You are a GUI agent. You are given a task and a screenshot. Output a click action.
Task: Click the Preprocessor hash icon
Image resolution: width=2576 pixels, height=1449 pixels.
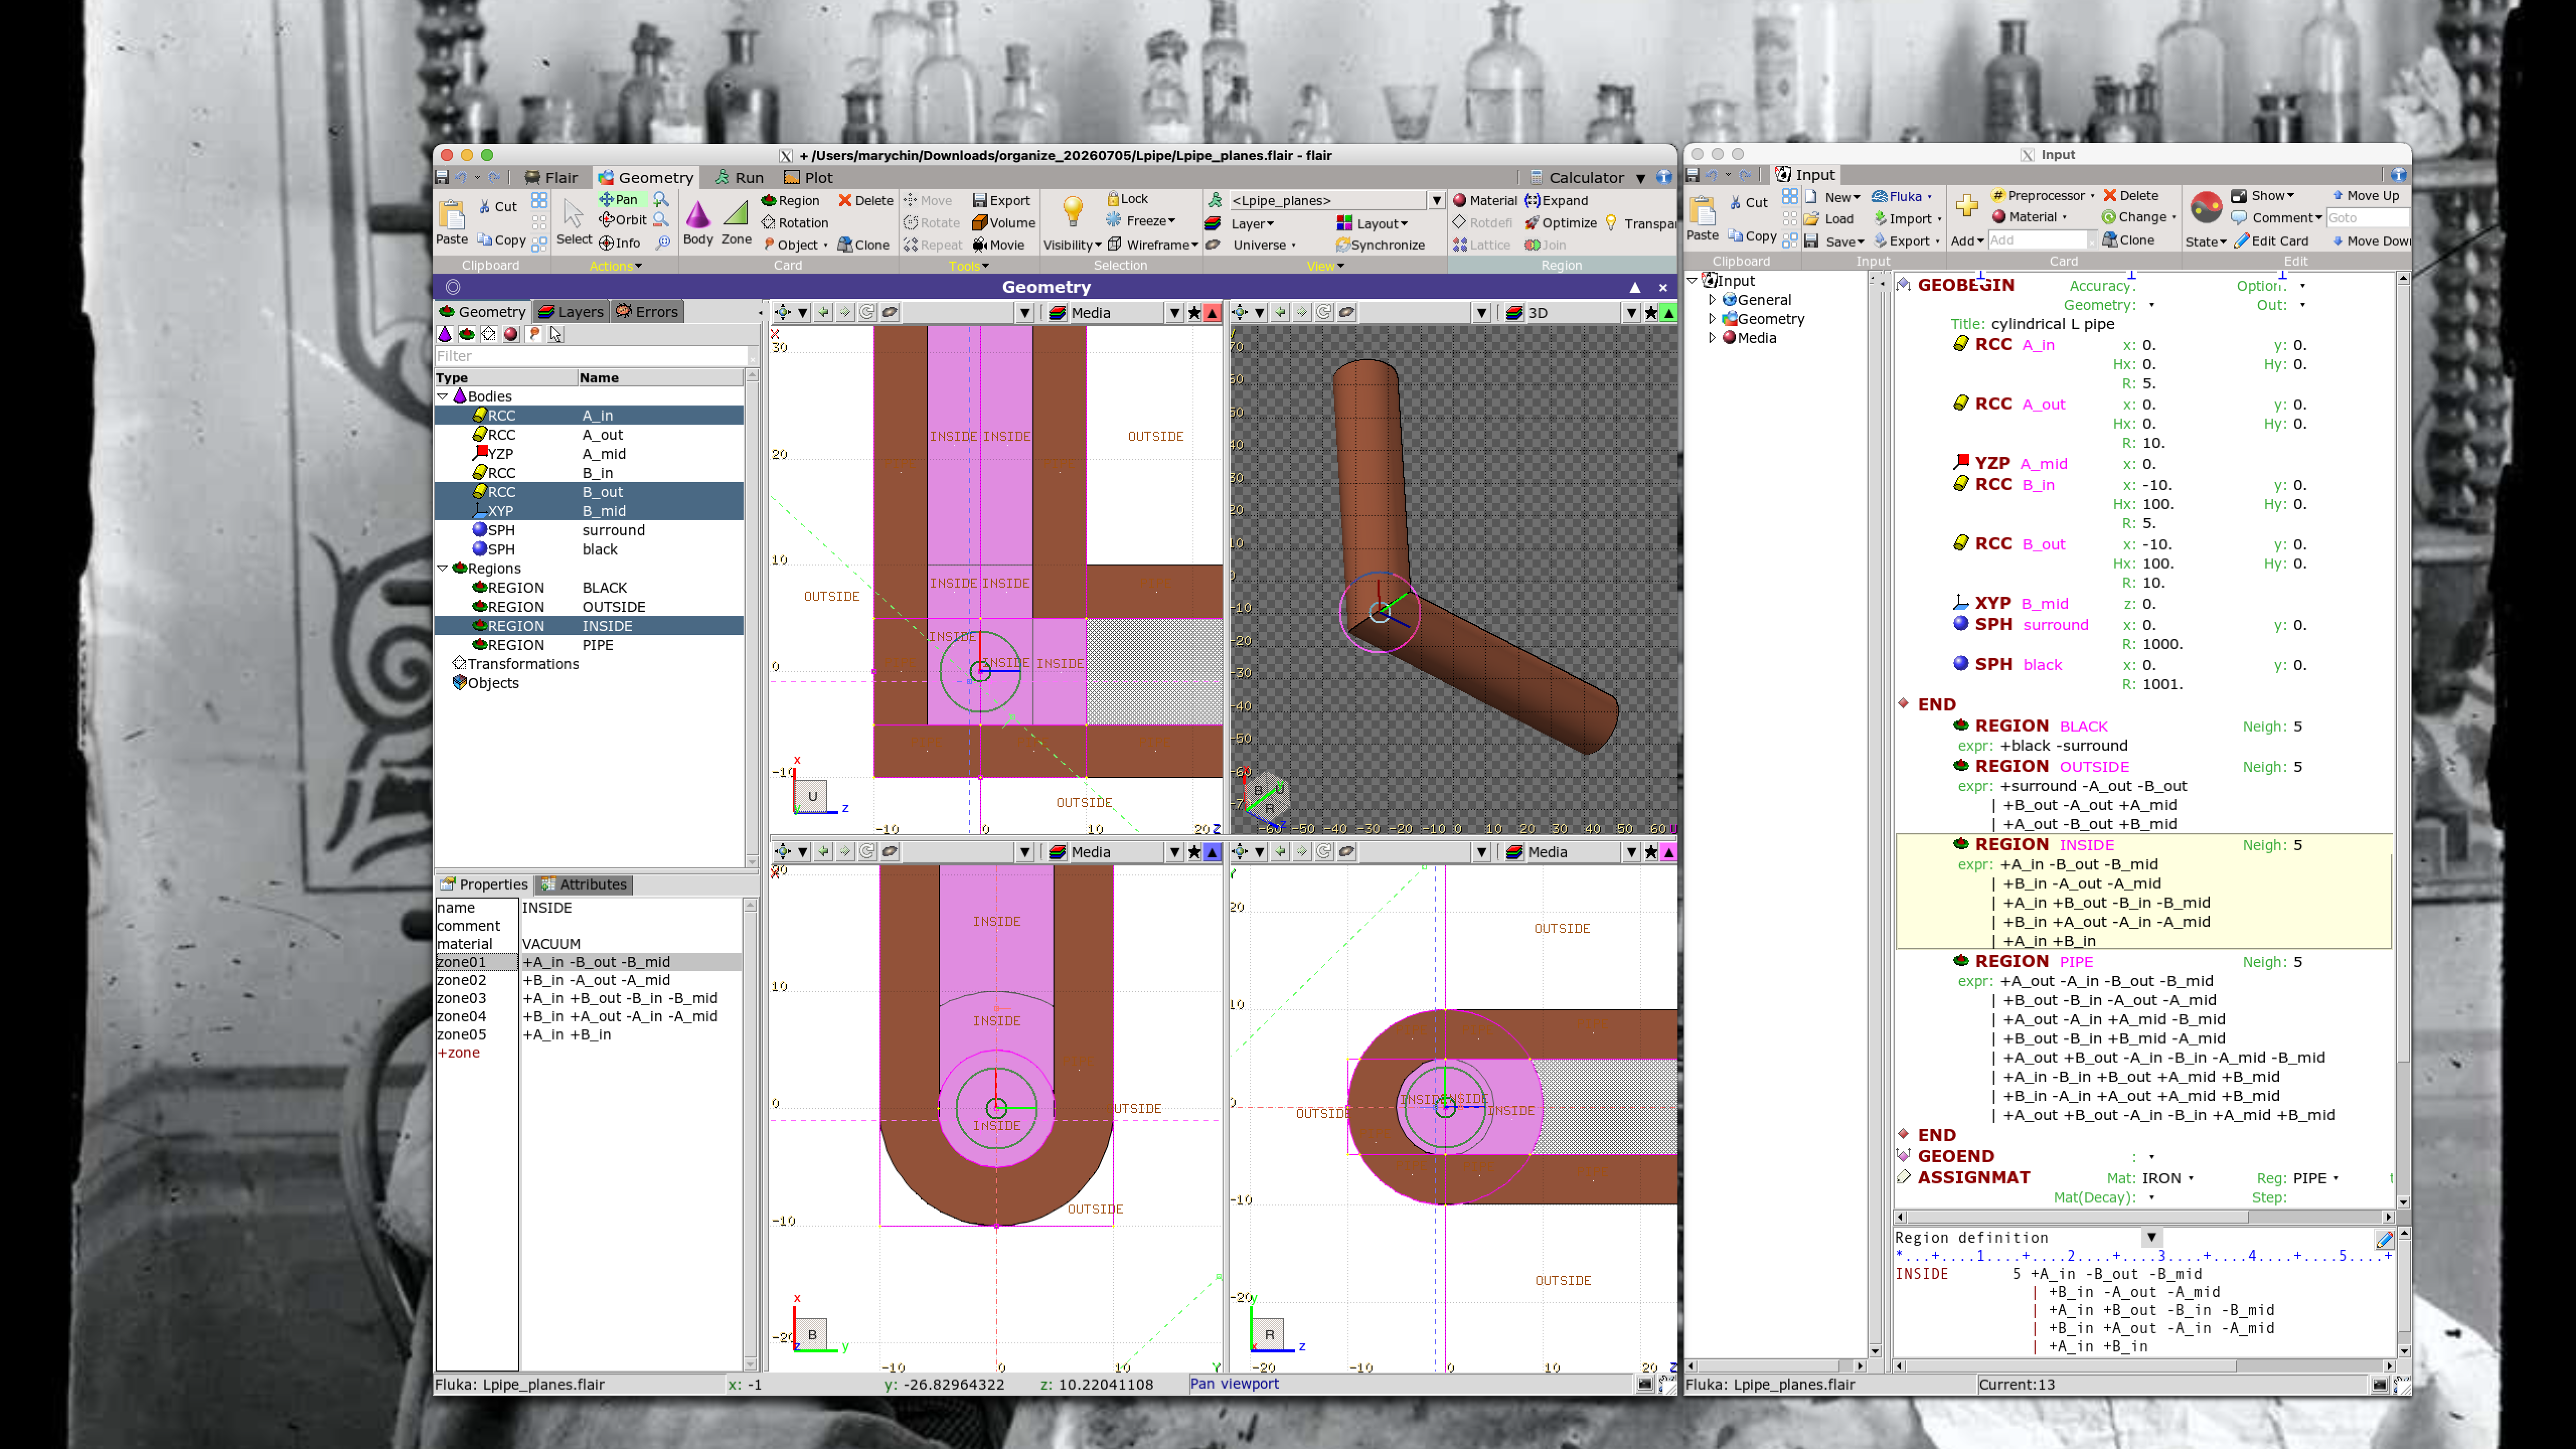(1998, 196)
